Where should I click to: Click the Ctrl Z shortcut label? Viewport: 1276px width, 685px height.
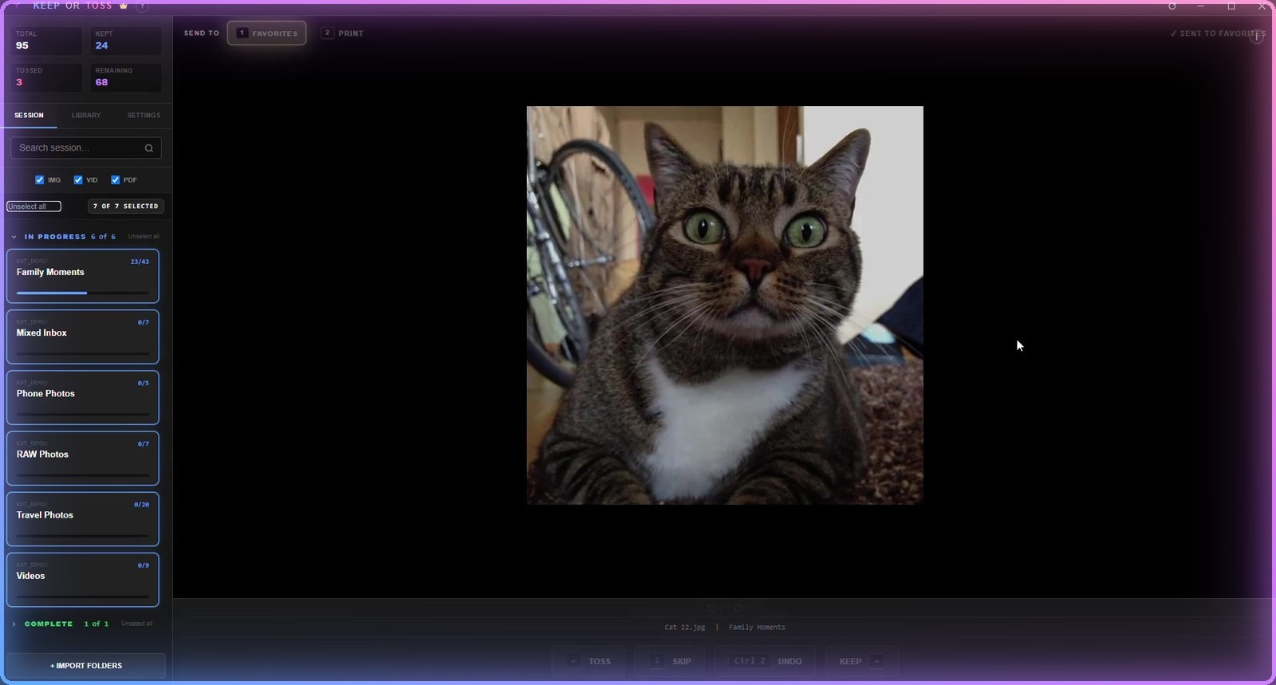(x=750, y=661)
